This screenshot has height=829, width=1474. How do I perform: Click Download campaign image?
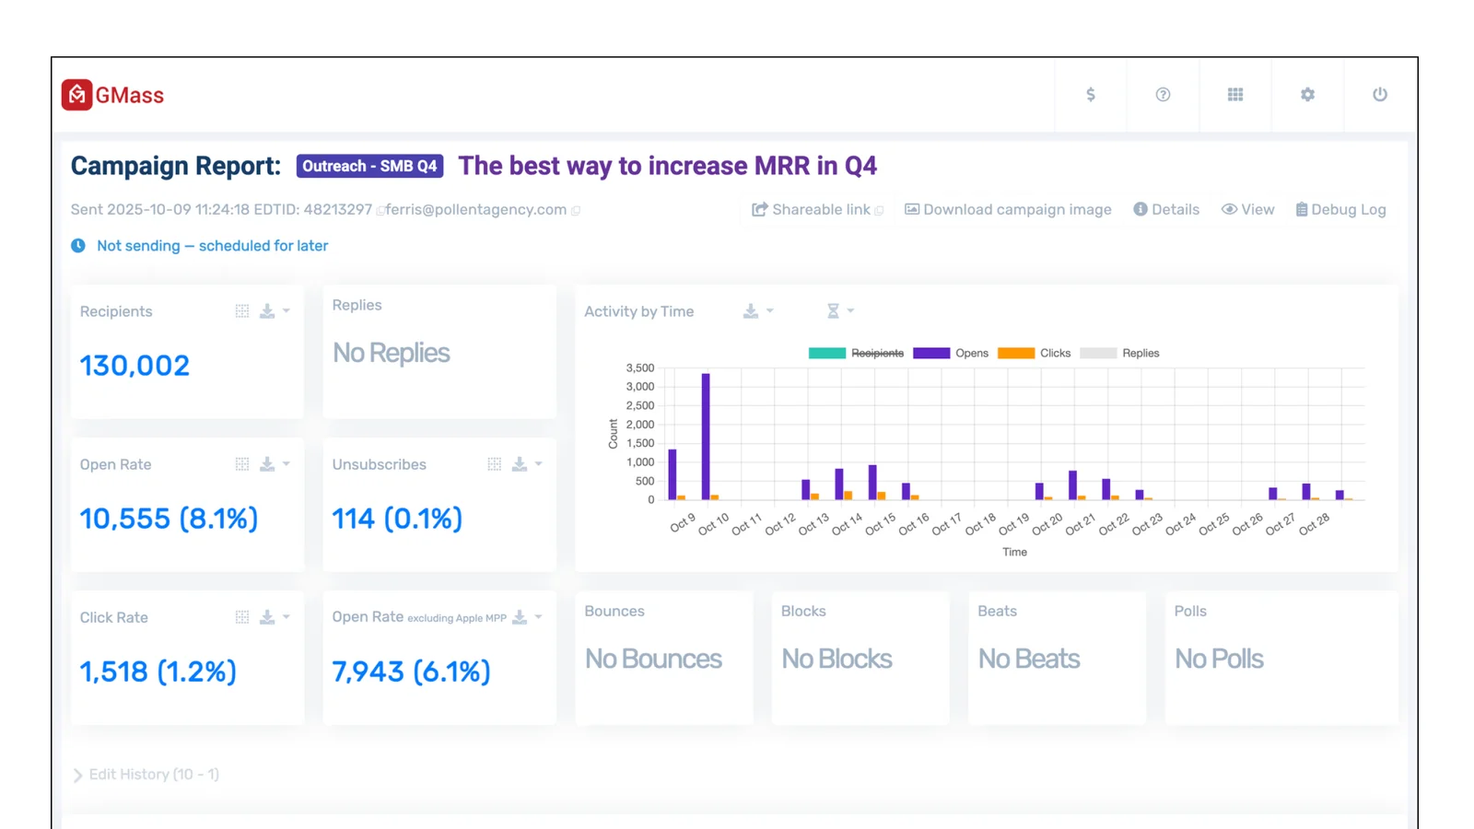pyautogui.click(x=1008, y=210)
